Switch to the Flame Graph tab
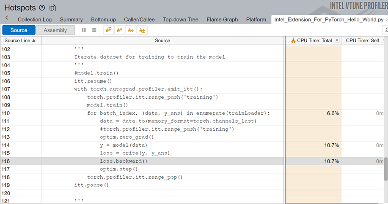The image size is (388, 204). (222, 19)
